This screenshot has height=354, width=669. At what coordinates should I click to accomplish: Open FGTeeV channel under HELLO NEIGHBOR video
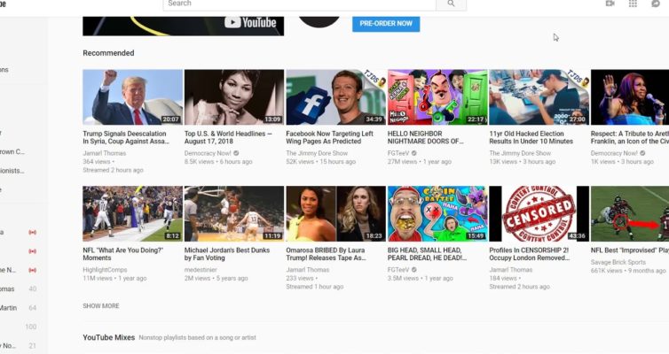398,153
